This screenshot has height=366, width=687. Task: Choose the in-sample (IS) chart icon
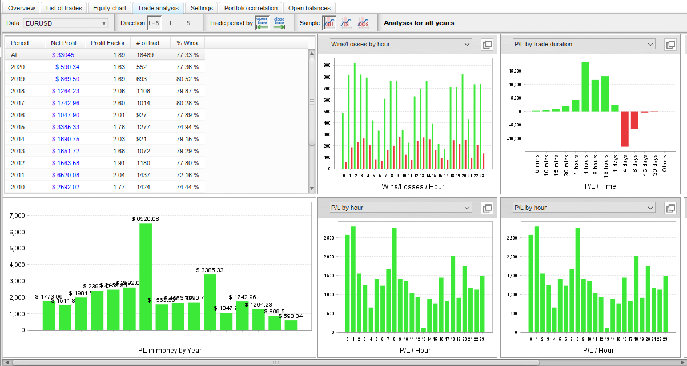(346, 23)
